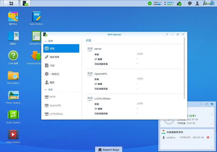This screenshot has height=152, width=217.
Task: Open the notifications speech bubble icon
Action: coord(190,3)
